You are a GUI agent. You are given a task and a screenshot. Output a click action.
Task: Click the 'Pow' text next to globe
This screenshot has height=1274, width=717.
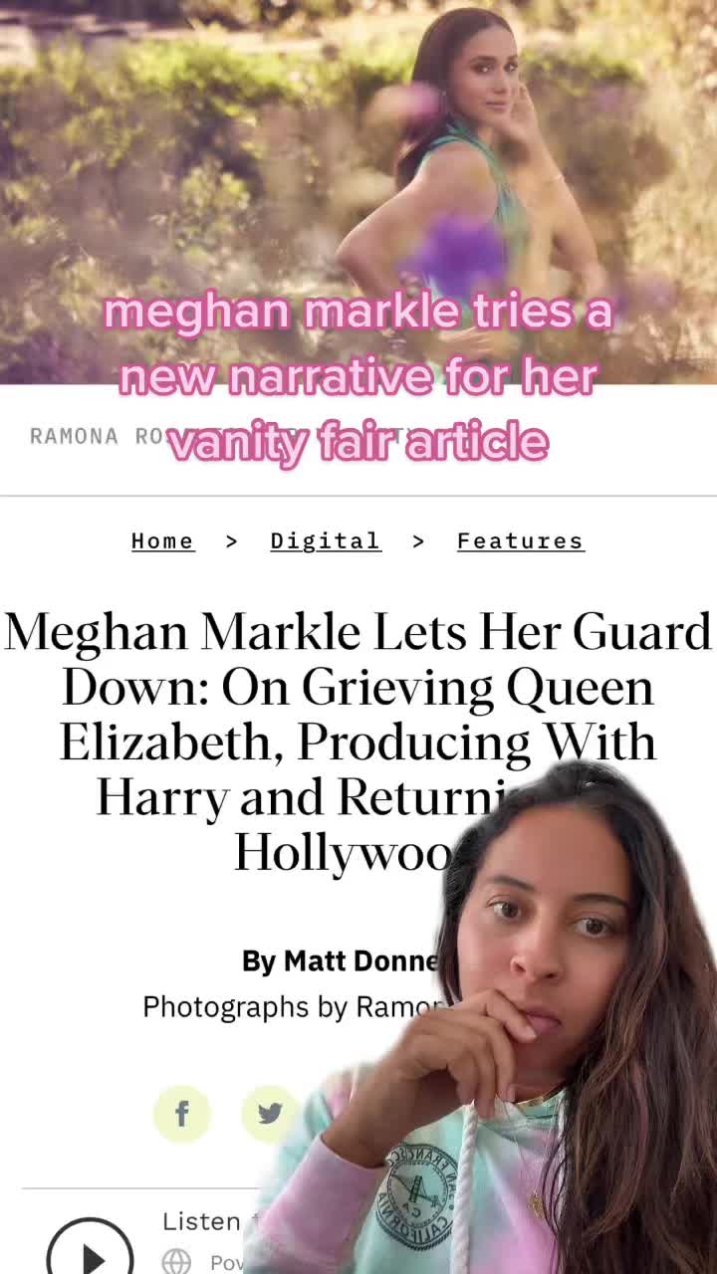pos(226,1262)
